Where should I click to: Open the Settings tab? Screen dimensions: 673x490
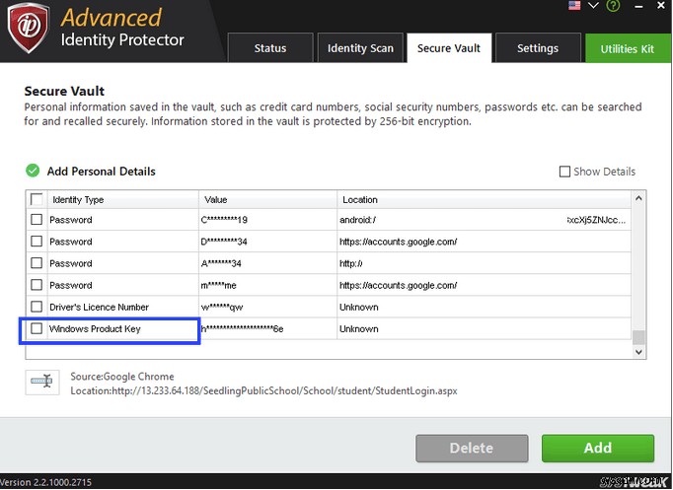[537, 47]
